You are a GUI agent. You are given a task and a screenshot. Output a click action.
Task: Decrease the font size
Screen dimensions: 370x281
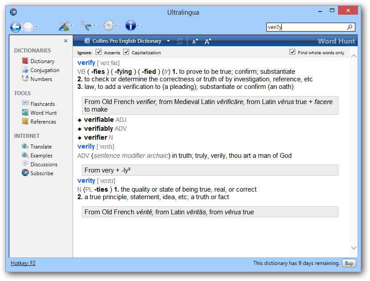(195, 41)
